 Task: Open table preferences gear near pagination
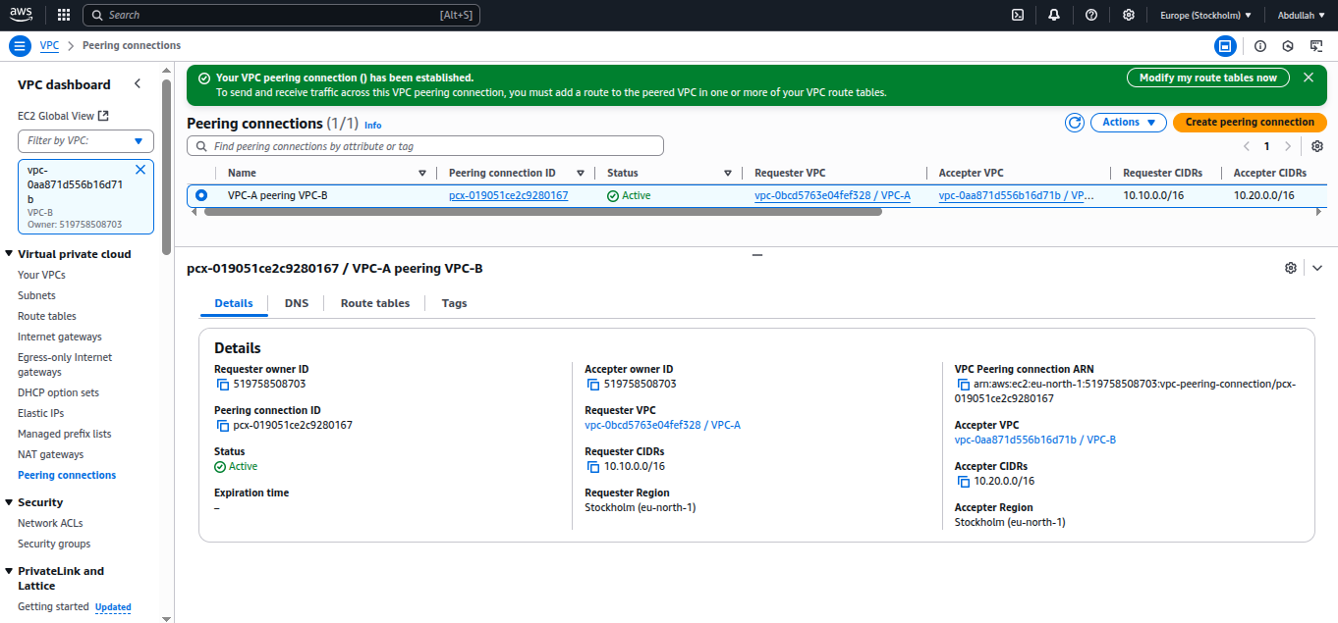[x=1317, y=146]
